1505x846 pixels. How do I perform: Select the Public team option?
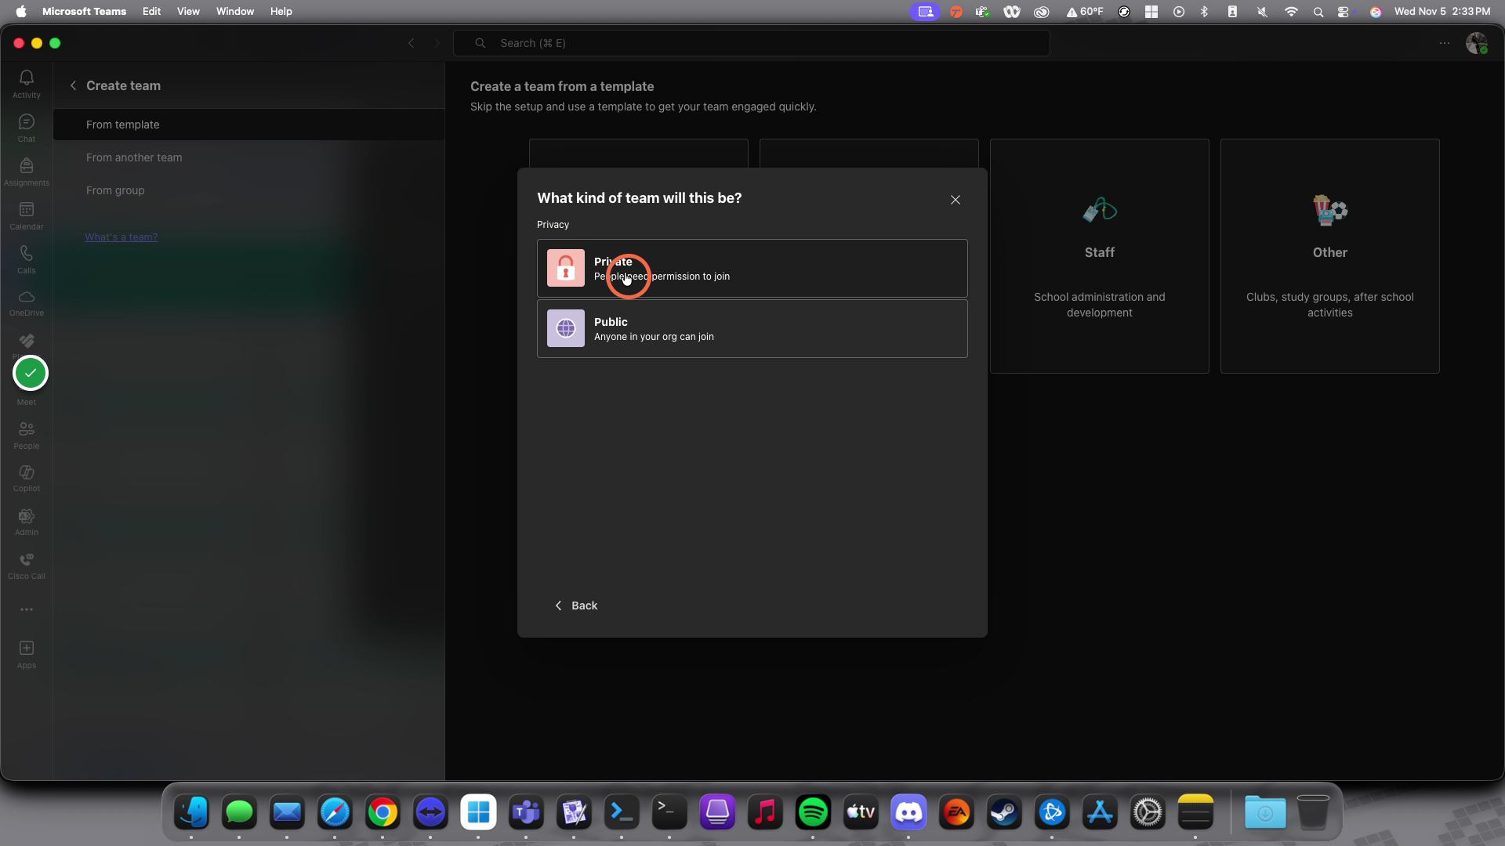[x=752, y=328]
